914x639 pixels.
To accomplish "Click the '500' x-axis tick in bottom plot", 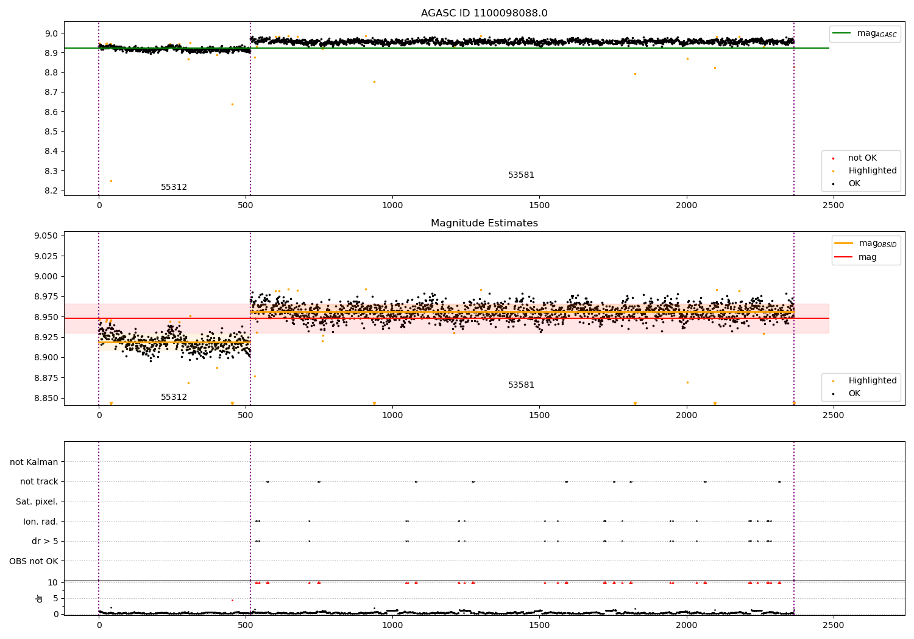I will tap(246, 625).
